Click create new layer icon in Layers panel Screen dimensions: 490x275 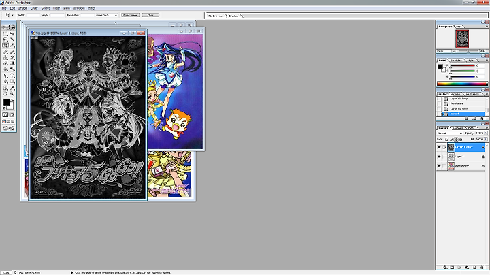(x=474, y=268)
